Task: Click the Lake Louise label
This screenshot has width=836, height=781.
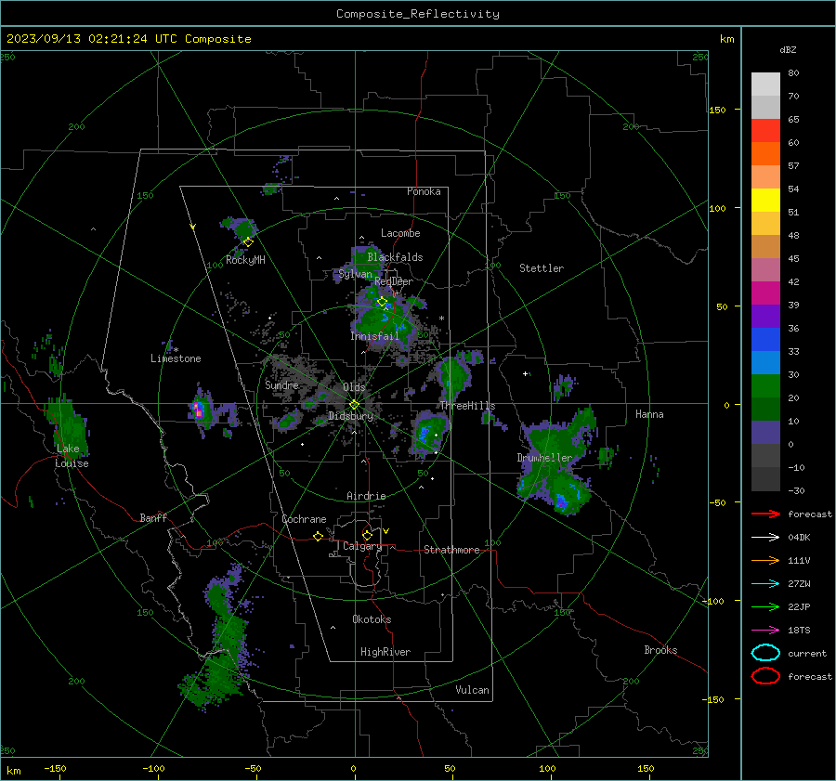Action: (x=72, y=456)
